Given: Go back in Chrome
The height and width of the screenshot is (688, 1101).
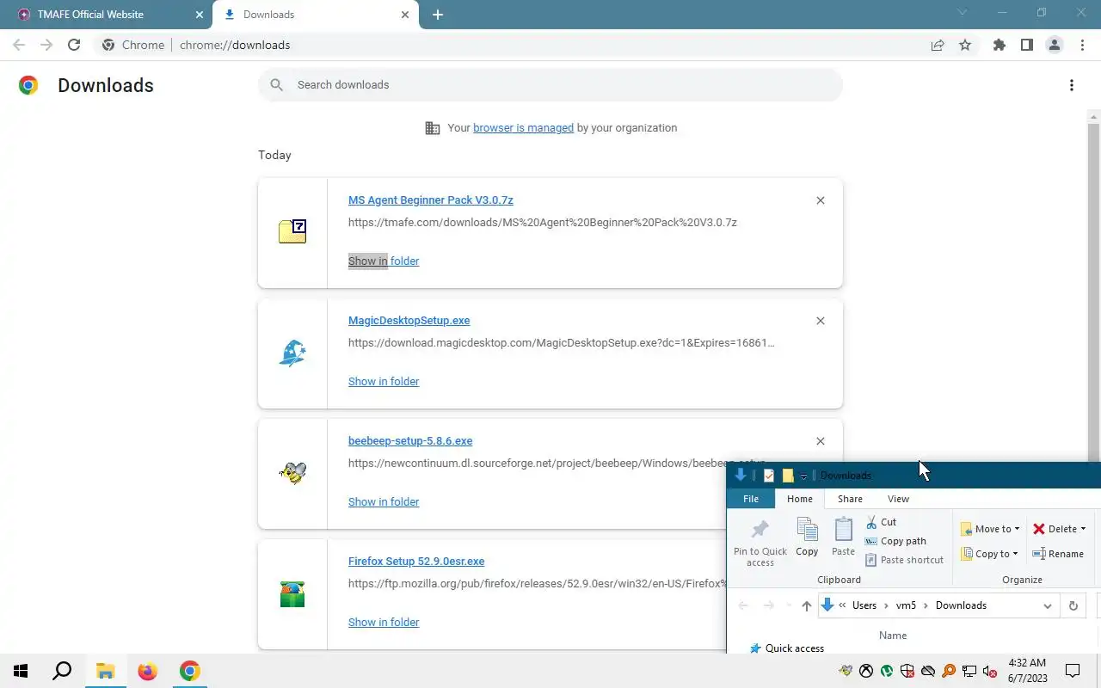Looking at the screenshot, I should (19, 45).
